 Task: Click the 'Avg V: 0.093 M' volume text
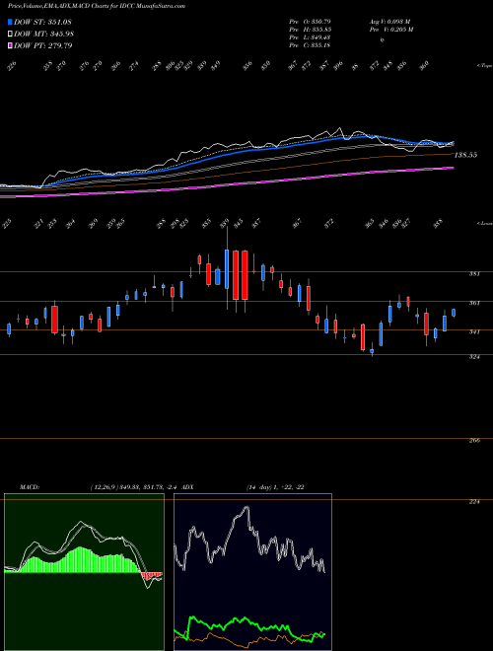[x=389, y=21]
